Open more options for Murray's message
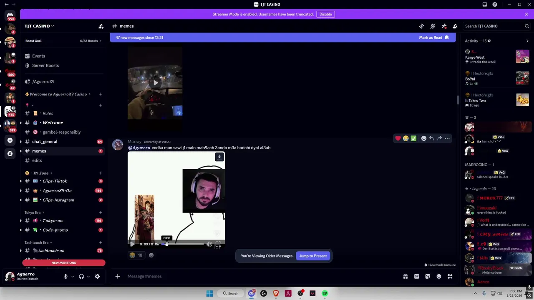The image size is (534, 300). point(447,138)
